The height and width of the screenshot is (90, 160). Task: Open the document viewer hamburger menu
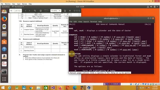(x=70, y=10)
